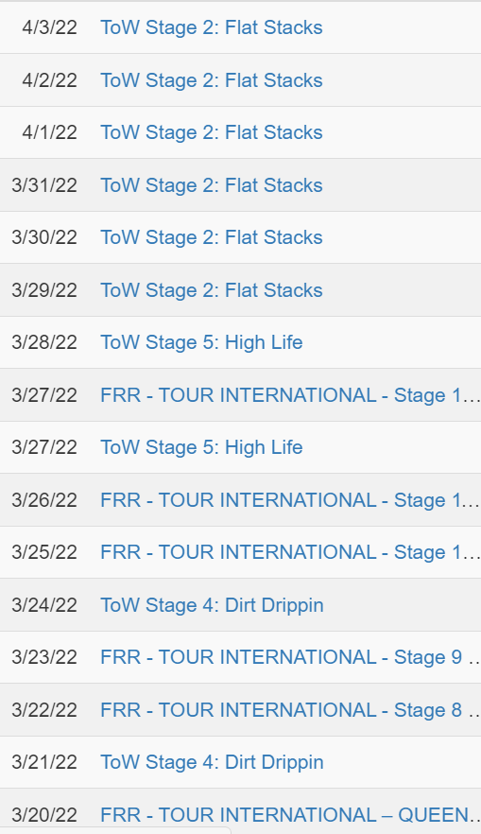Open the 3/20/22 FRR Tour International QUEEN link
Screen dimensions: 481x834
click(x=290, y=815)
